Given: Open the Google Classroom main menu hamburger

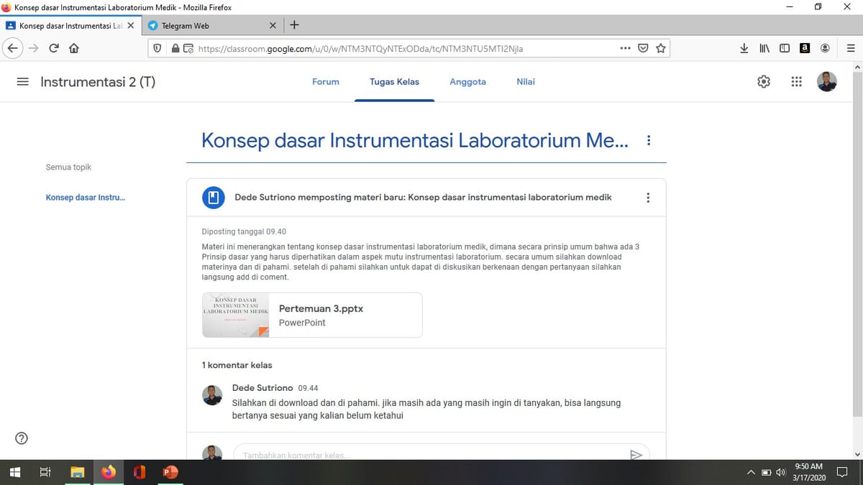Looking at the screenshot, I should (23, 82).
